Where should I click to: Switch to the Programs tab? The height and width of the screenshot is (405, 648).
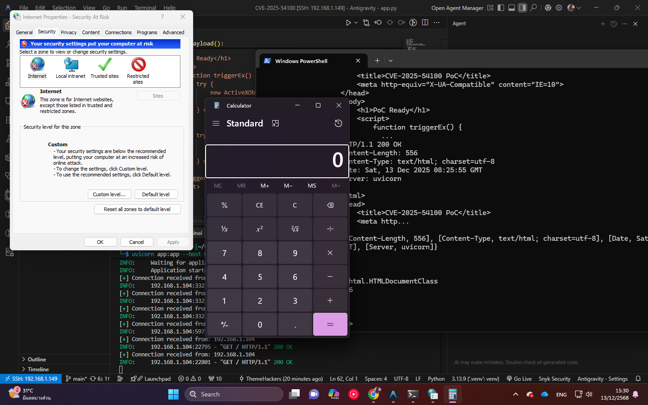click(147, 32)
